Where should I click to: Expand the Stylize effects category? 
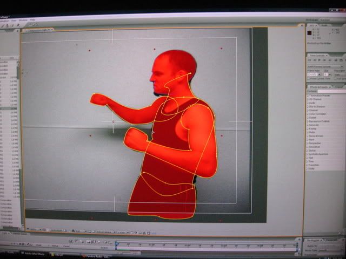308,151
